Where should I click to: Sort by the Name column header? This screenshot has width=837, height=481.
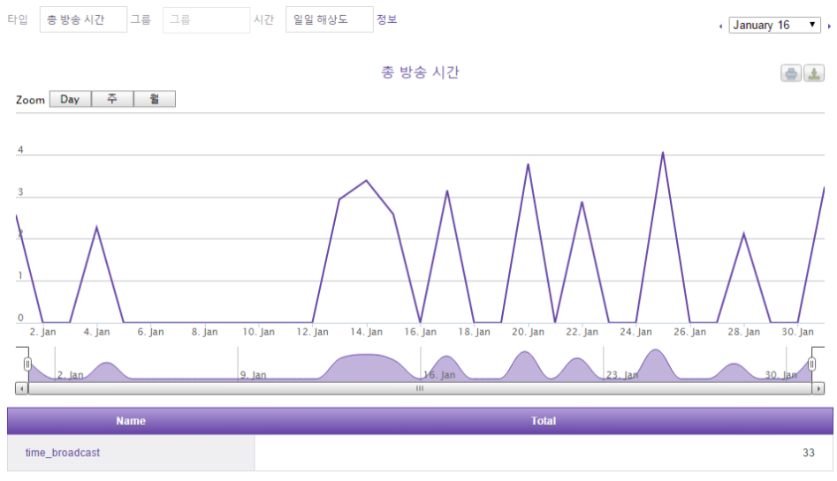pos(131,421)
